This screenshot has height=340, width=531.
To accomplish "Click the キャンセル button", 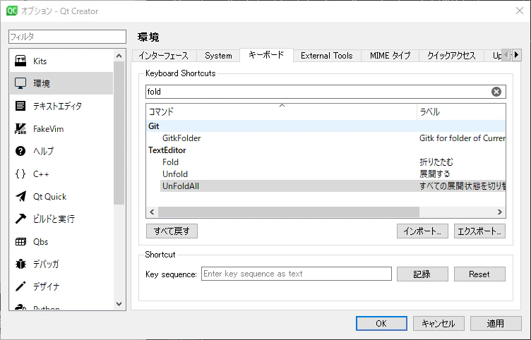I will pos(438,323).
